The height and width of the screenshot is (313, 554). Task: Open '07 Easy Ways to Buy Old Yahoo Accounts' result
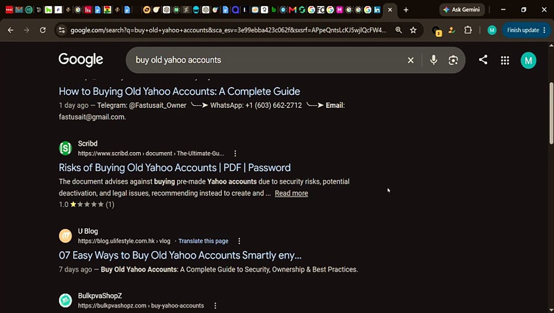(x=180, y=255)
